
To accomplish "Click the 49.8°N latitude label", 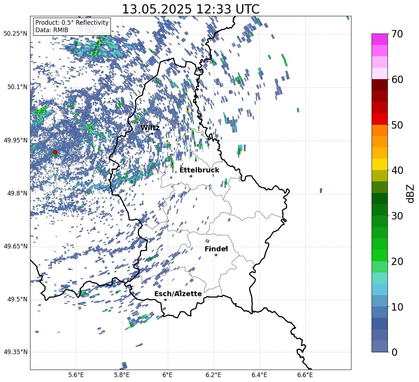I will click(x=18, y=193).
